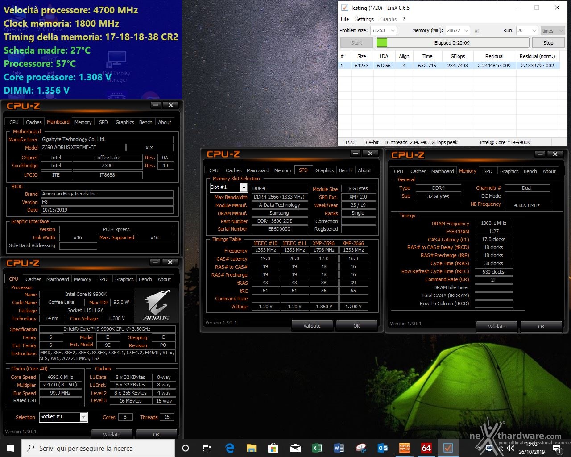The height and width of the screenshot is (457, 571).
Task: Select SPD tab in CPU-Z Memory window
Action: point(488,171)
